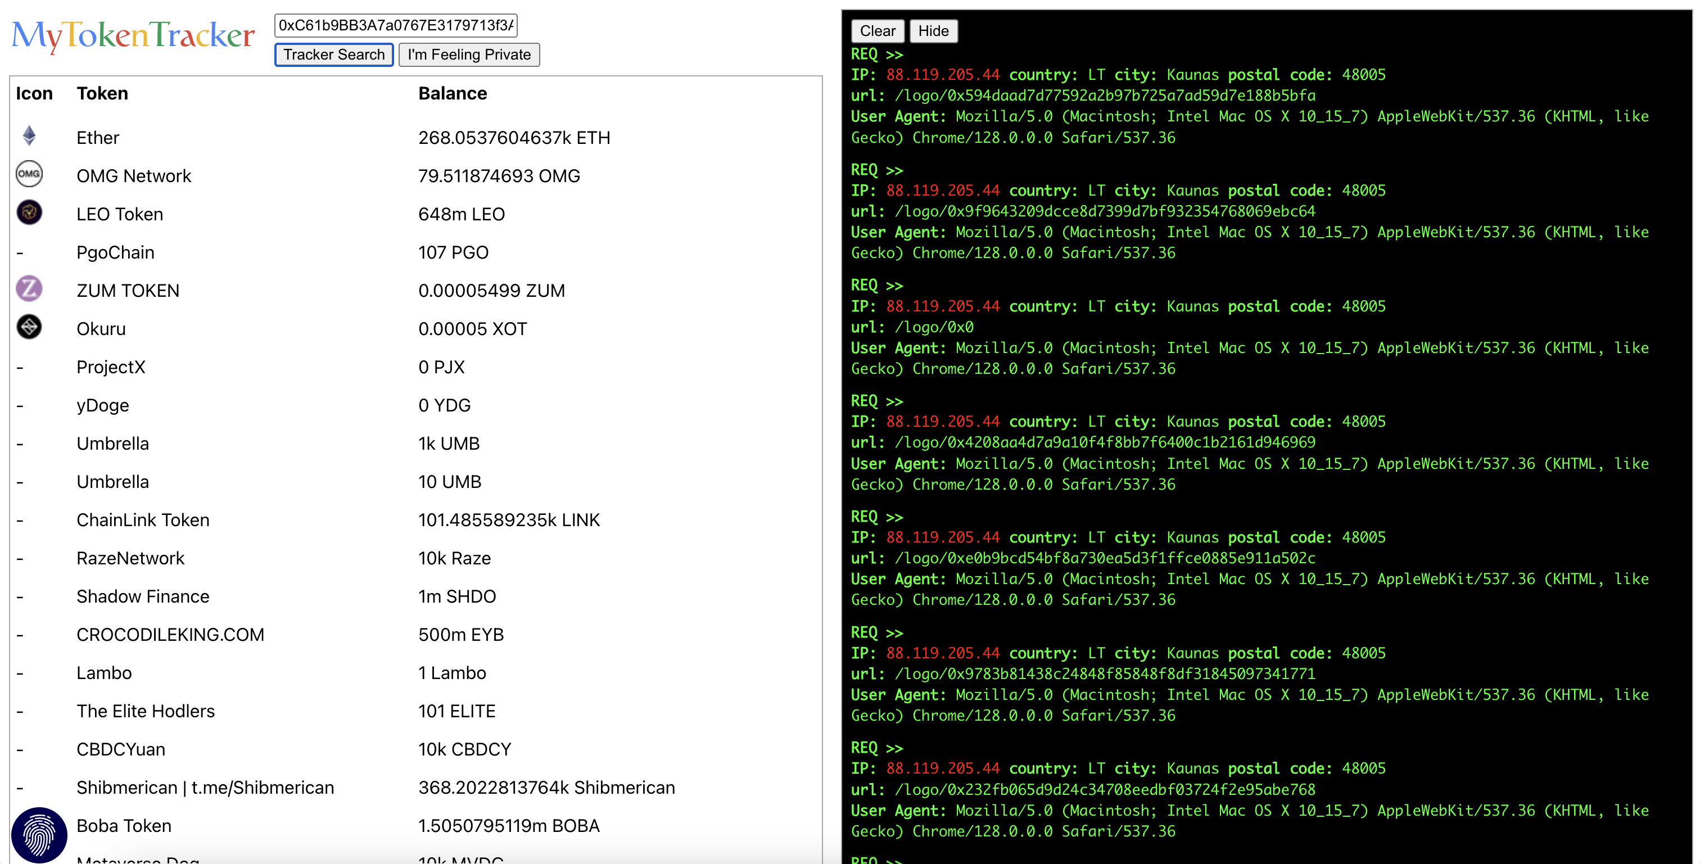
Task: Select the CROCODILEKING.COM token name
Action: coord(170,636)
